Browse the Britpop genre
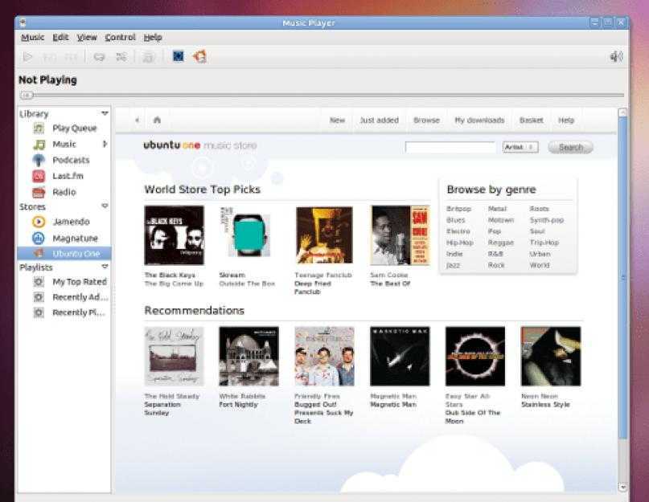649x502 pixels. (458, 209)
